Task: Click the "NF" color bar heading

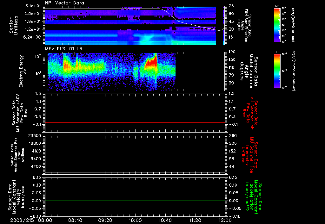Action: pos(277,6)
